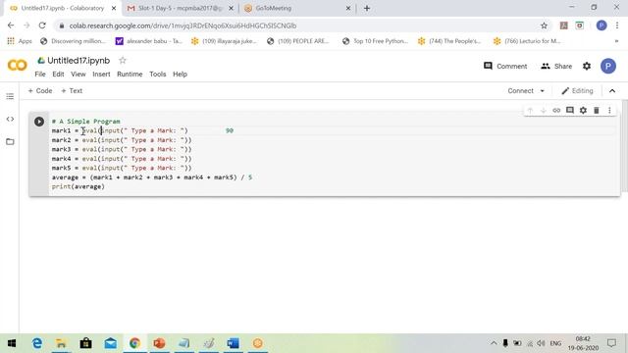Click the ENG language indicator
Screen dimensions: 628x353
pyautogui.click(x=555, y=343)
